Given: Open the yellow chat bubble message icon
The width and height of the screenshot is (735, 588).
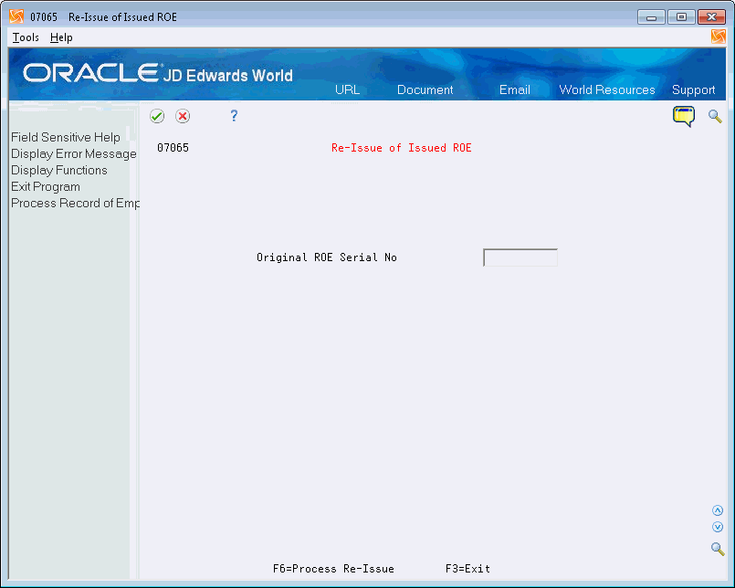Looking at the screenshot, I should point(684,116).
